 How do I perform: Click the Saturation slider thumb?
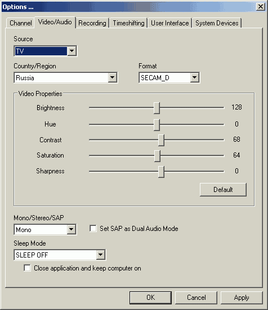pyautogui.click(x=157, y=156)
